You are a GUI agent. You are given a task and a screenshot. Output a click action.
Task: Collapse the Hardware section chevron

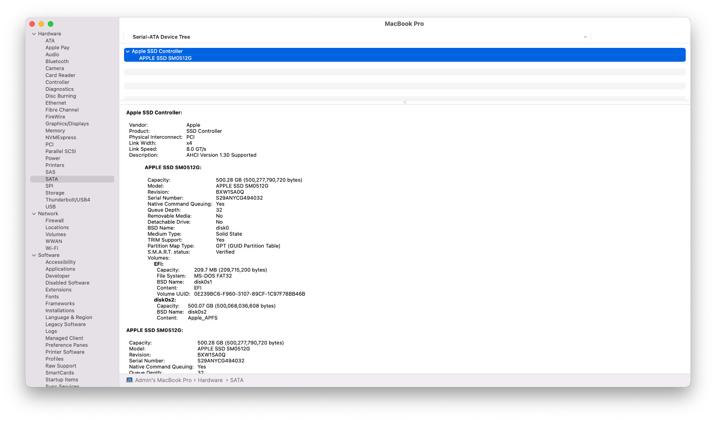point(34,34)
